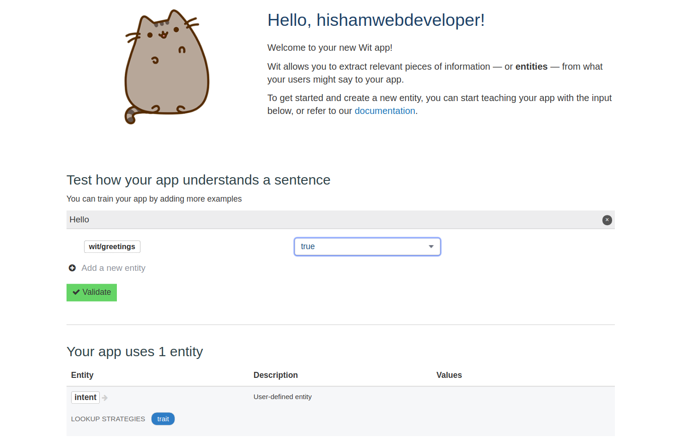Click the Hello, hishamwebdeveloper! heading

pyautogui.click(x=376, y=20)
